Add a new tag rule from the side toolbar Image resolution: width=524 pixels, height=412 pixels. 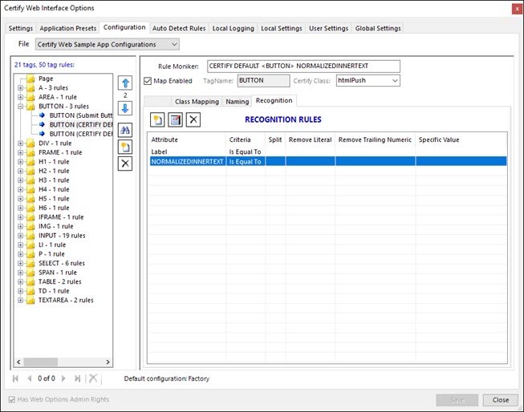(125, 147)
